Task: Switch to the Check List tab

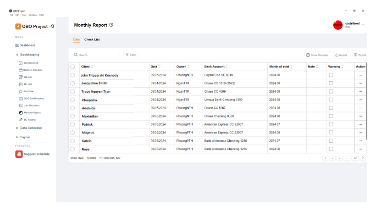Action: pos(92,39)
